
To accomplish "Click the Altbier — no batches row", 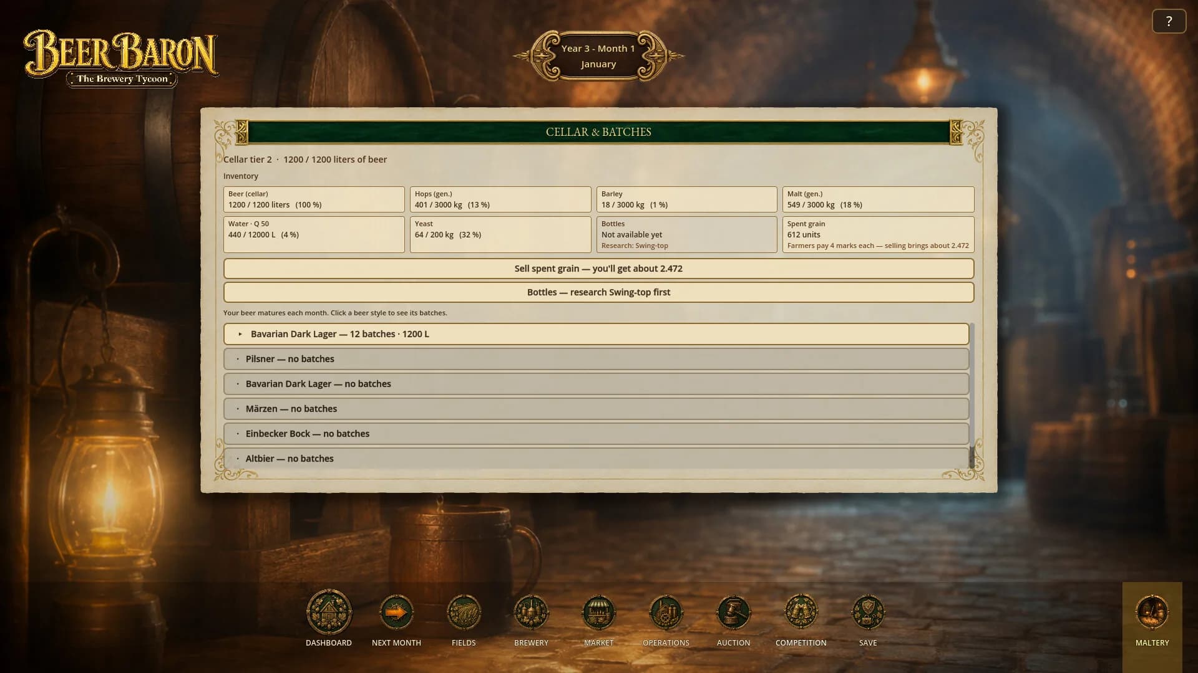I will (x=596, y=458).
